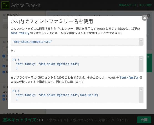Click the first h1 font-family code example
154x125 pixels.
click(46, 64)
